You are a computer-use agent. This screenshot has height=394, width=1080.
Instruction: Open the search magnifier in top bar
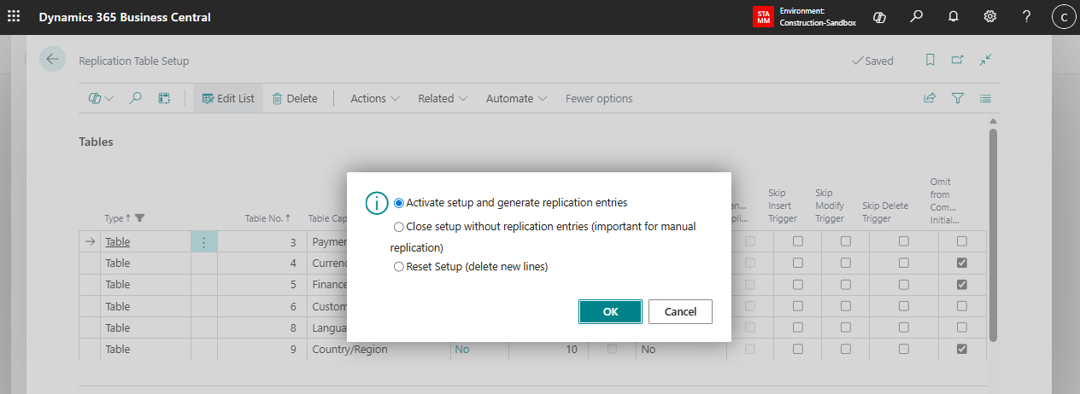point(916,17)
